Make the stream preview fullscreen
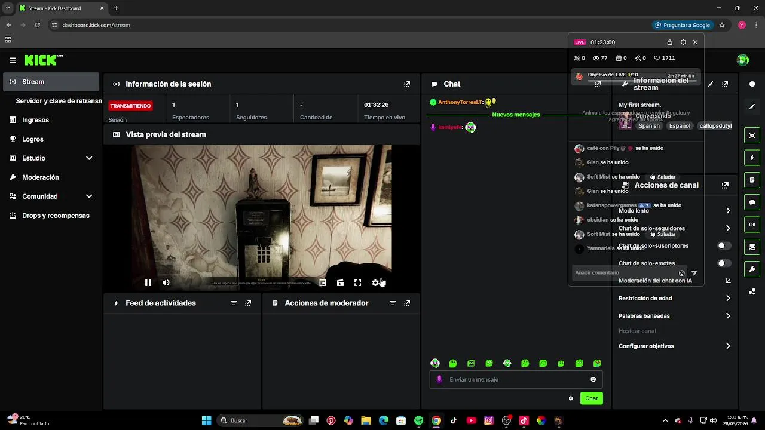 coord(357,283)
